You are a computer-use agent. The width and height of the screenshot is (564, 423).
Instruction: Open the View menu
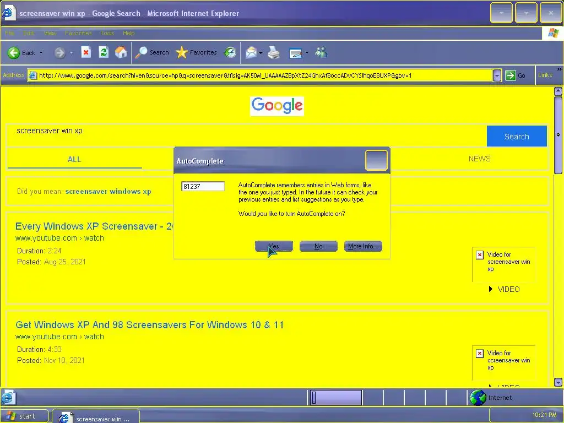(x=50, y=33)
